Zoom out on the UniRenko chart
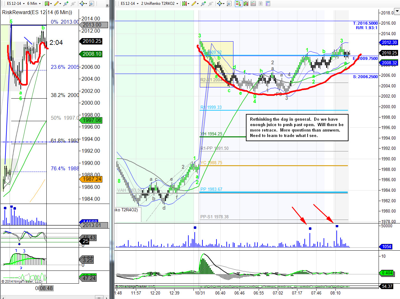This screenshot has height=299, width=400. [211, 4]
